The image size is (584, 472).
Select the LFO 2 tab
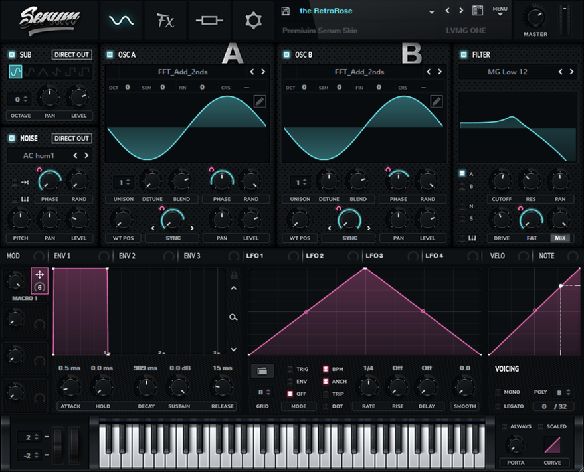coord(315,256)
